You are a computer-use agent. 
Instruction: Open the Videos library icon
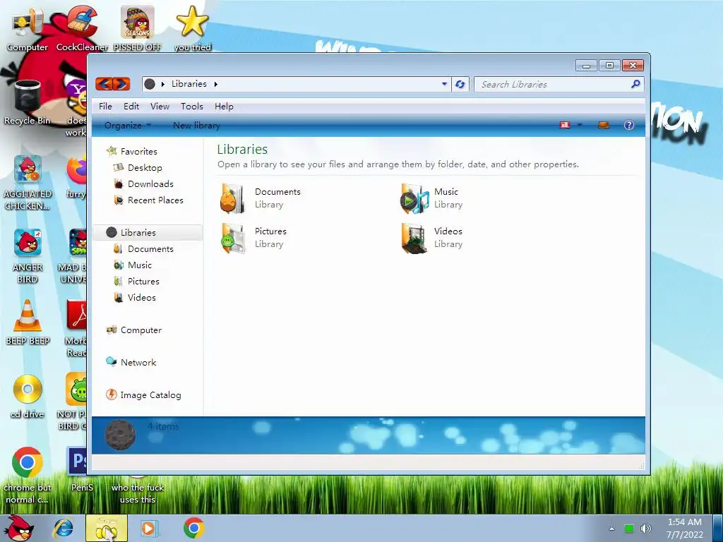[414, 239]
